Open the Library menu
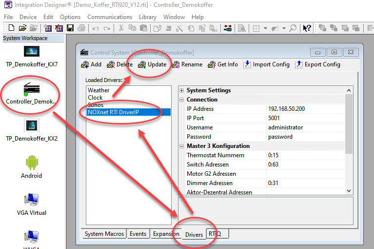The height and width of the screenshot is (249, 374). pyautogui.click(x=148, y=17)
